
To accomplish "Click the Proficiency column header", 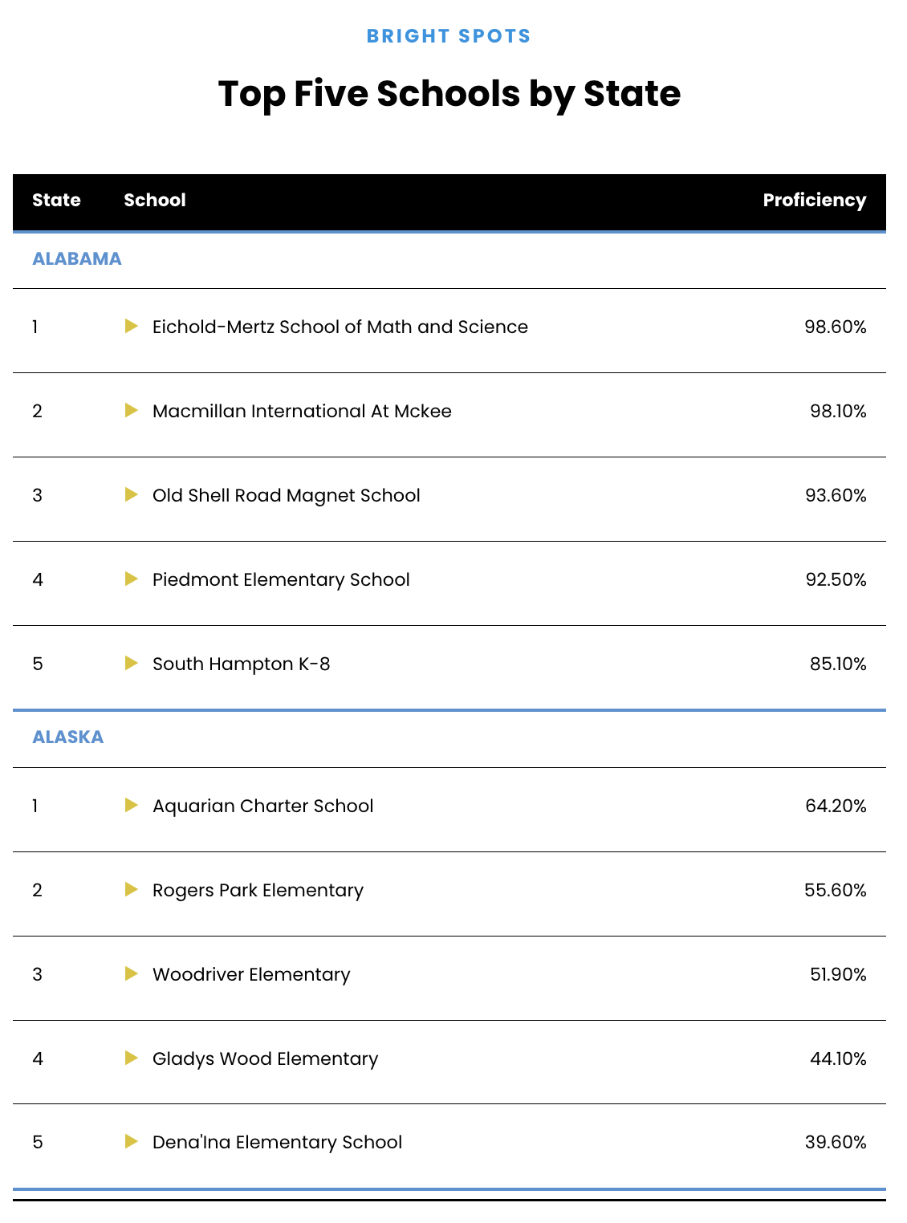I will tap(814, 201).
